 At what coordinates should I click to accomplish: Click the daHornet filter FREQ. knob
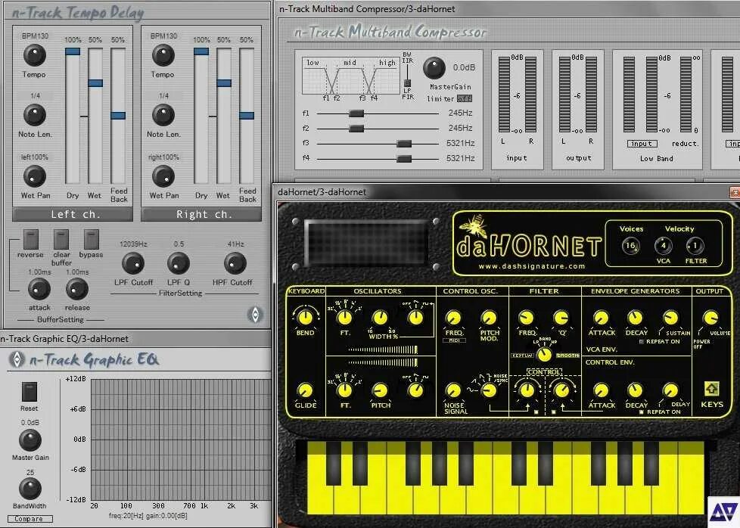[x=526, y=318]
